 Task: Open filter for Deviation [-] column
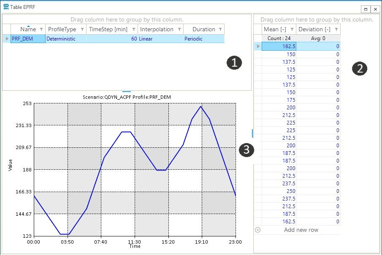point(336,30)
